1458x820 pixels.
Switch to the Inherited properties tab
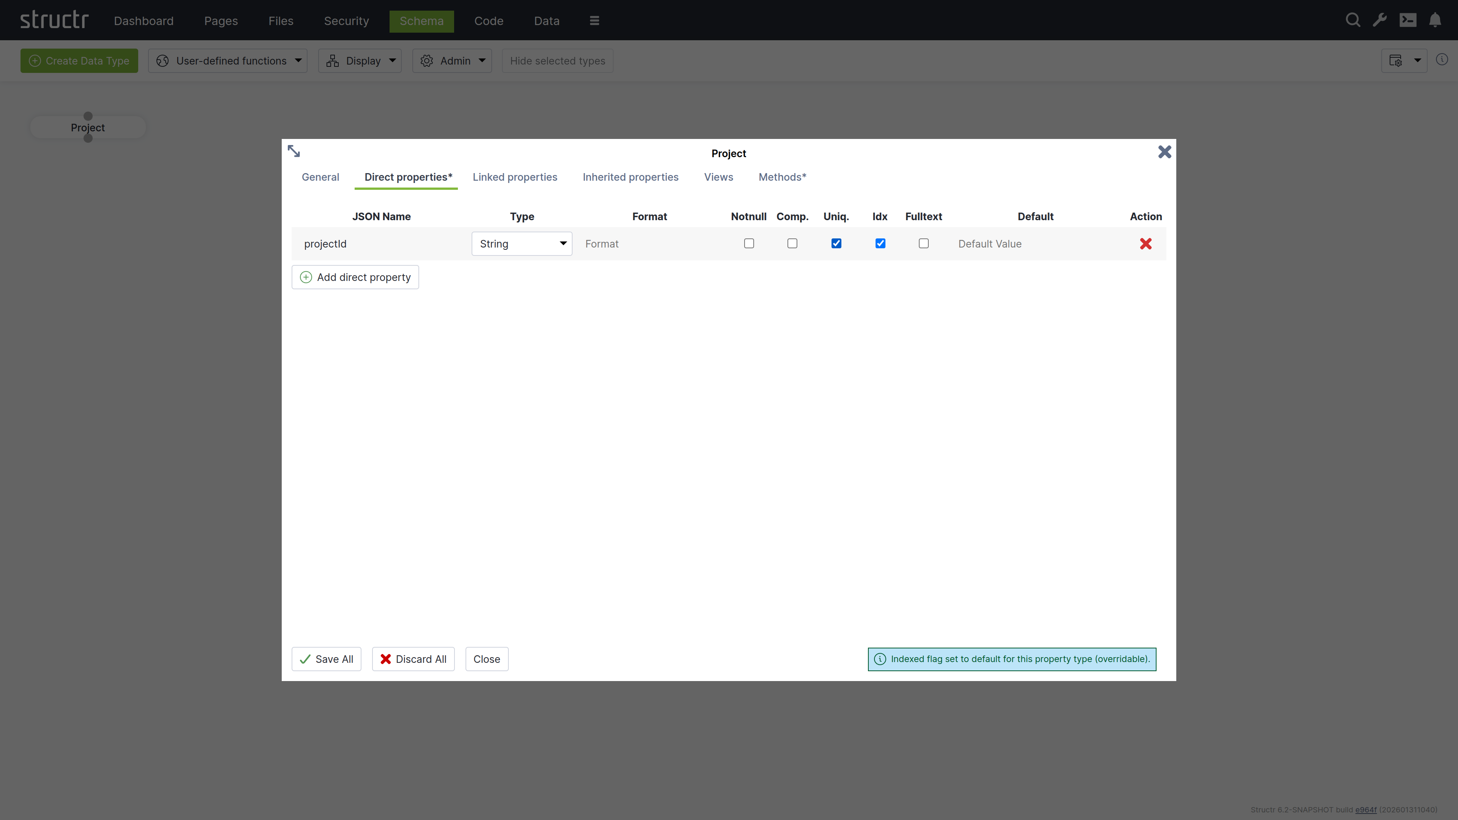[x=631, y=177]
